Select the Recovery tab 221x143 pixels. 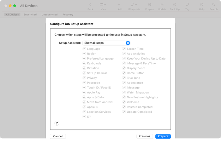68,14
